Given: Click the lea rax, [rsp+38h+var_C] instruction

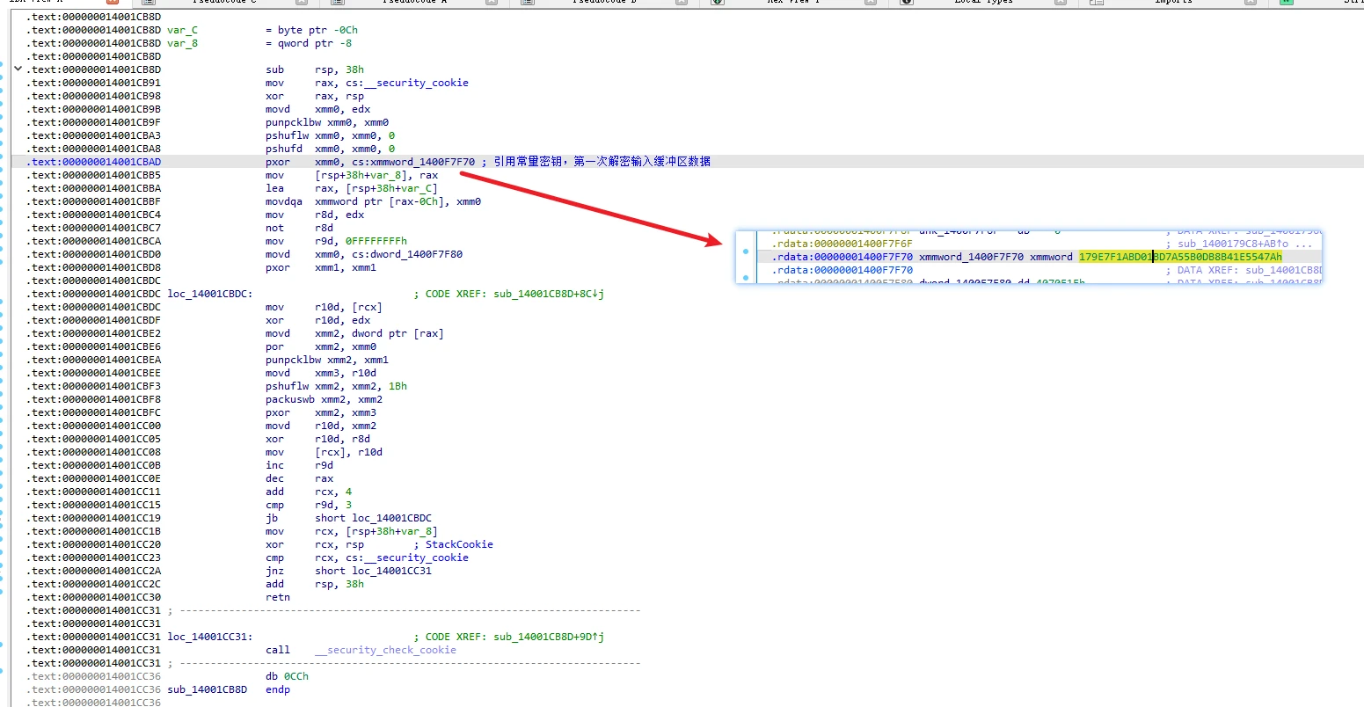Looking at the screenshot, I should pos(352,188).
